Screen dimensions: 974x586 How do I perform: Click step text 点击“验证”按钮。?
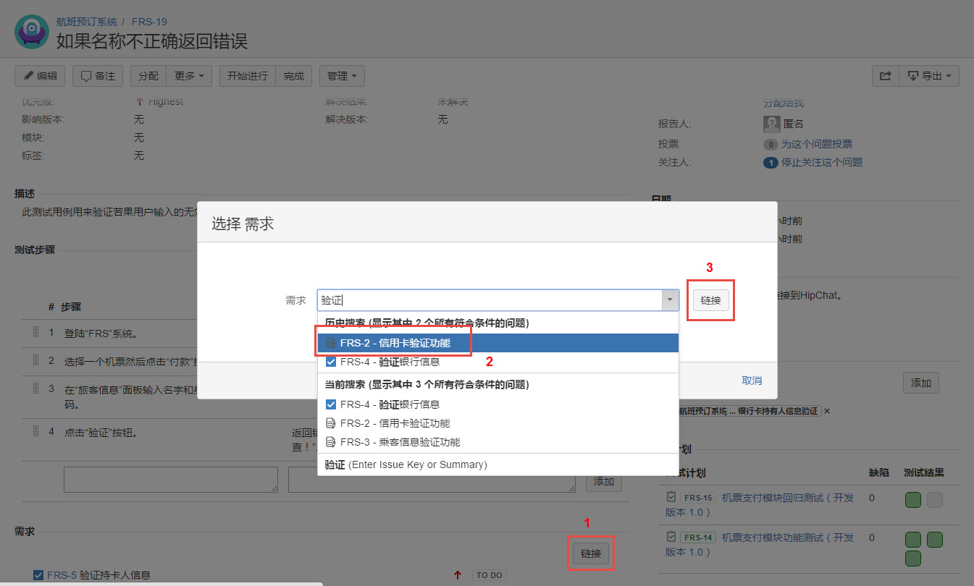[101, 433]
